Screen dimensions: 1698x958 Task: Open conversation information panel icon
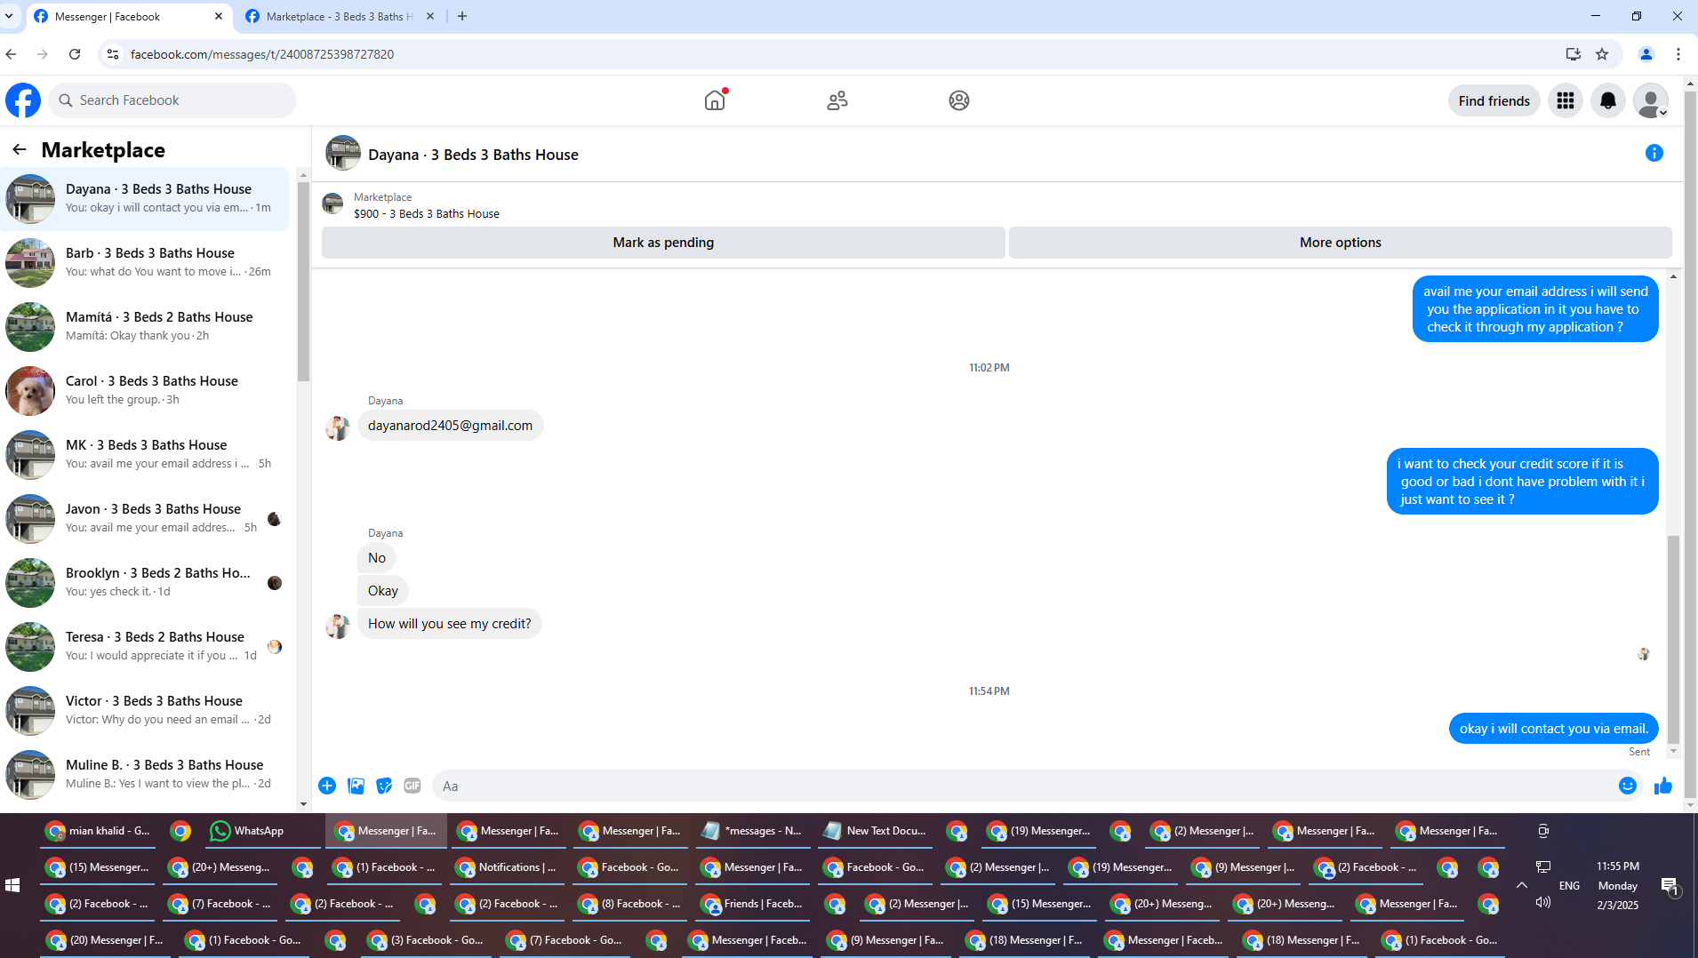[x=1654, y=153]
